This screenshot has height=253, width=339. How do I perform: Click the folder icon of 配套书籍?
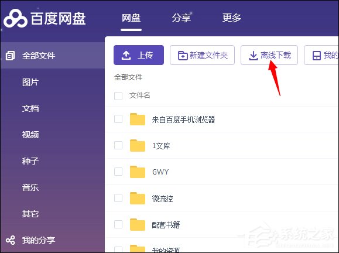pyautogui.click(x=138, y=225)
